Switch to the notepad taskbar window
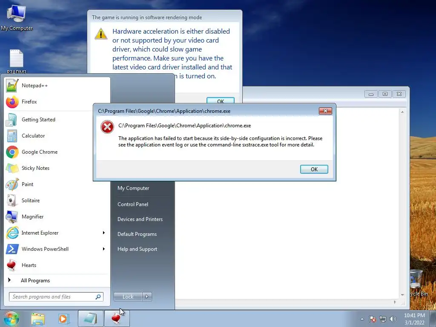436x327 pixels. pyautogui.click(x=90, y=318)
